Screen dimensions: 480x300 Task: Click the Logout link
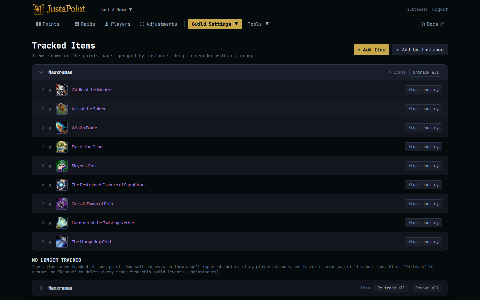tap(440, 9)
